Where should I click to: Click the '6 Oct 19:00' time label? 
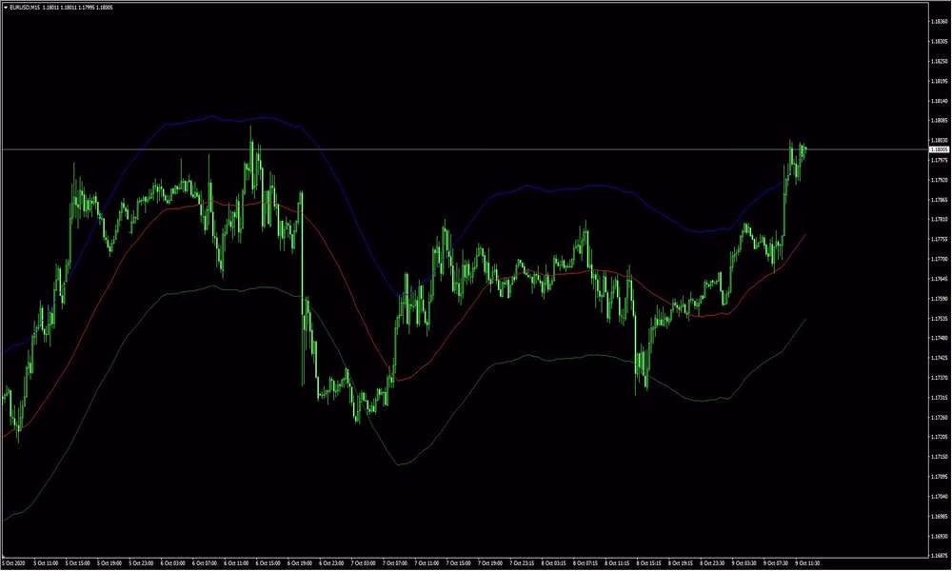click(x=300, y=563)
